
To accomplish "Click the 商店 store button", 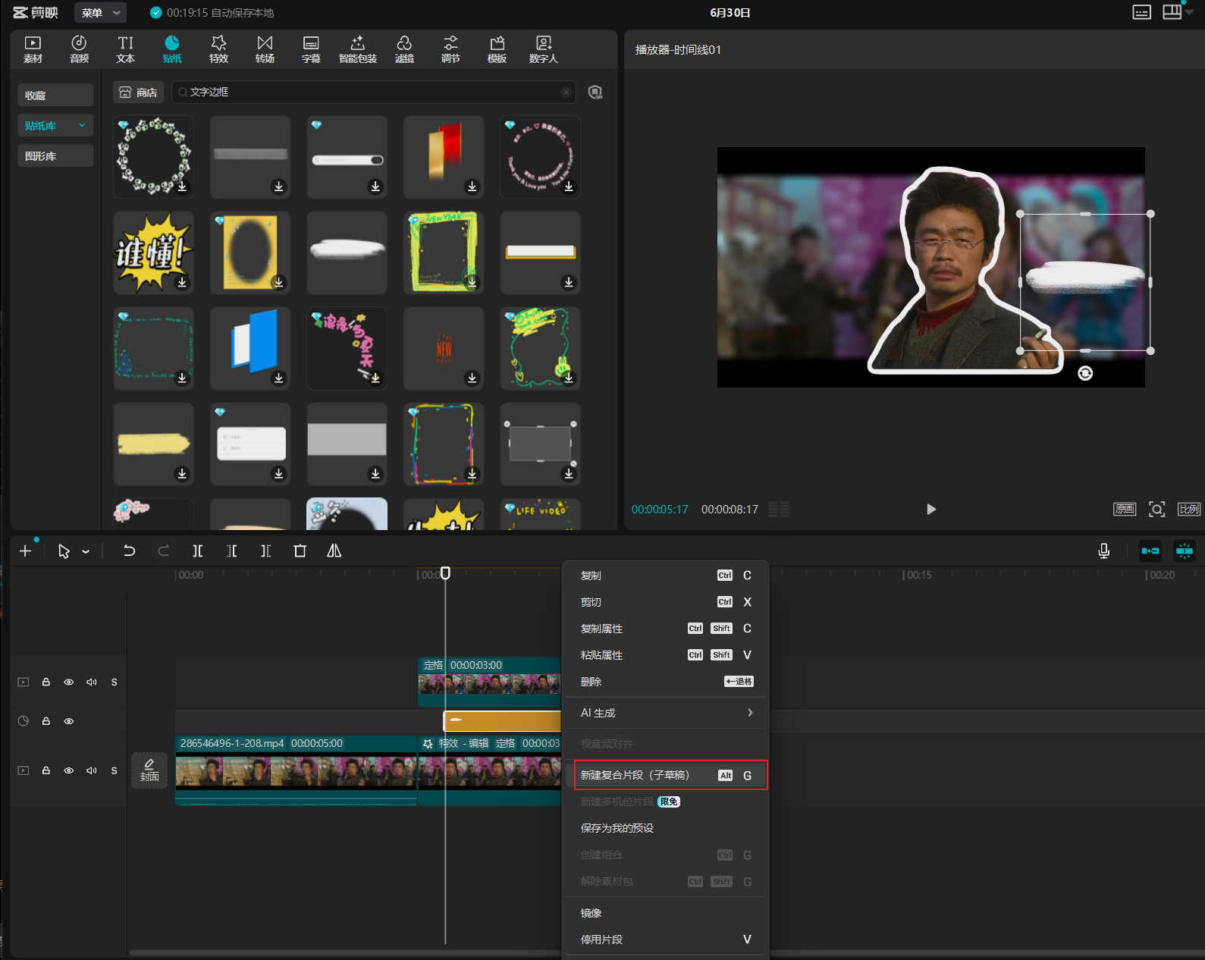I will 138,93.
